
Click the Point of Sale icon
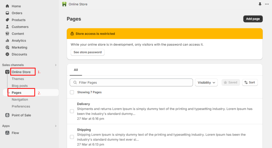pos(7,115)
